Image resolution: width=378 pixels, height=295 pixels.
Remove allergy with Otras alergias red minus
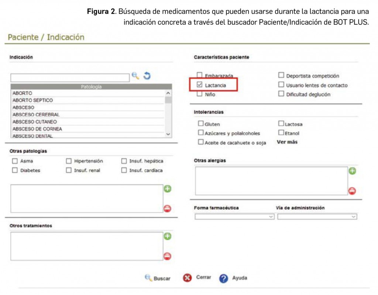point(352,191)
